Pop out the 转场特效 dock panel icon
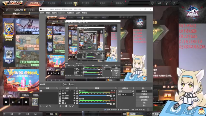Viewport: 206px width, 116px height. 133,88
